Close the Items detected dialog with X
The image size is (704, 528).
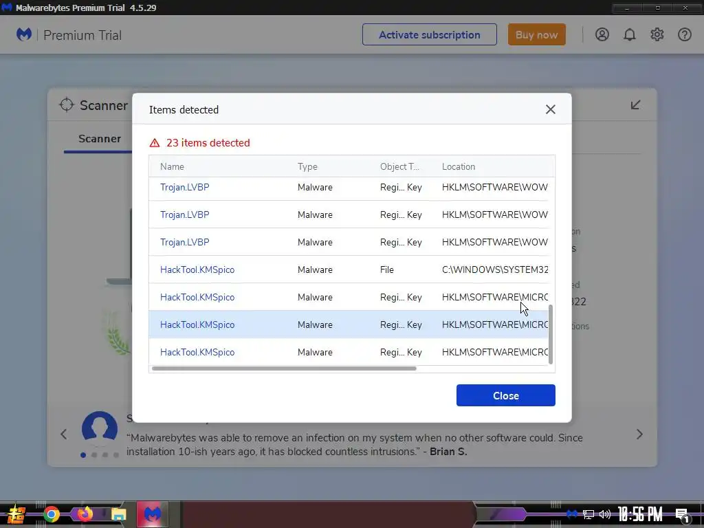pyautogui.click(x=551, y=109)
